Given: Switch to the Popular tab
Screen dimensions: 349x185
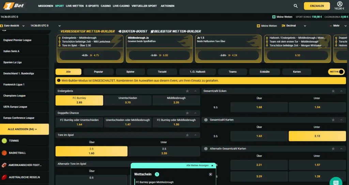Looking at the screenshot, I should point(98,72).
